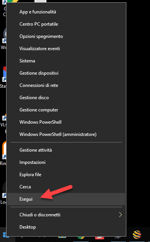The width and height of the screenshot is (150, 242).
Task: Expand the Chiudi o disconnetti submenu arrow
Action: (x=120, y=214)
